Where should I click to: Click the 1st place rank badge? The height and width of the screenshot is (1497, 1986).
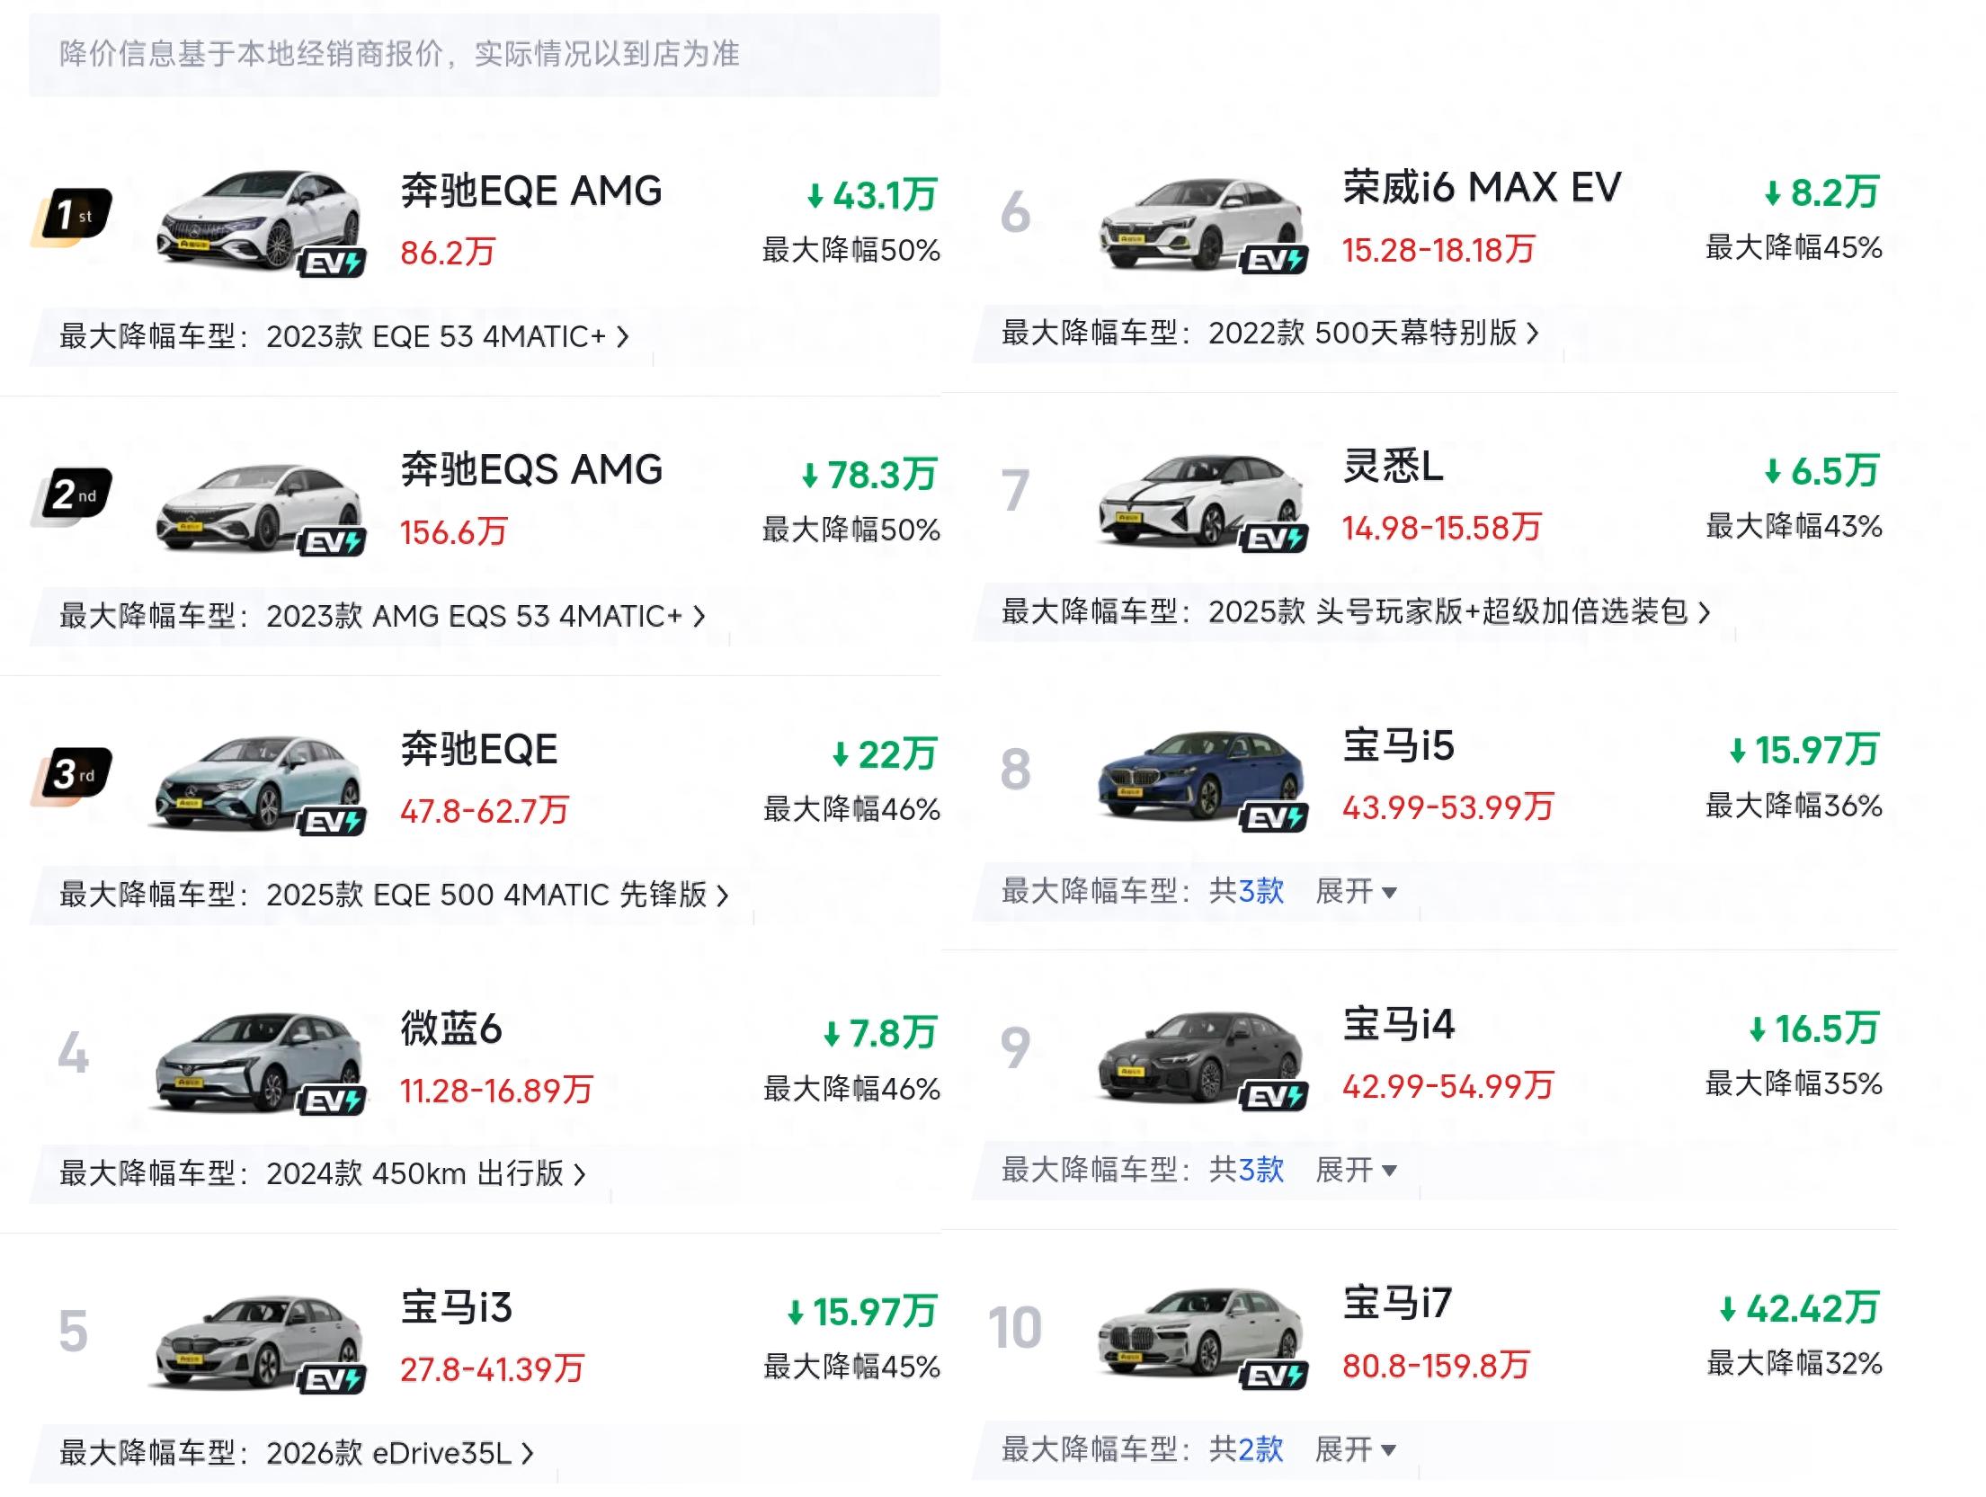[74, 216]
